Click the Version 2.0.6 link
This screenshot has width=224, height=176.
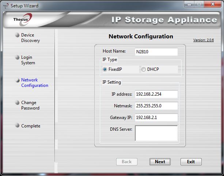(204, 40)
